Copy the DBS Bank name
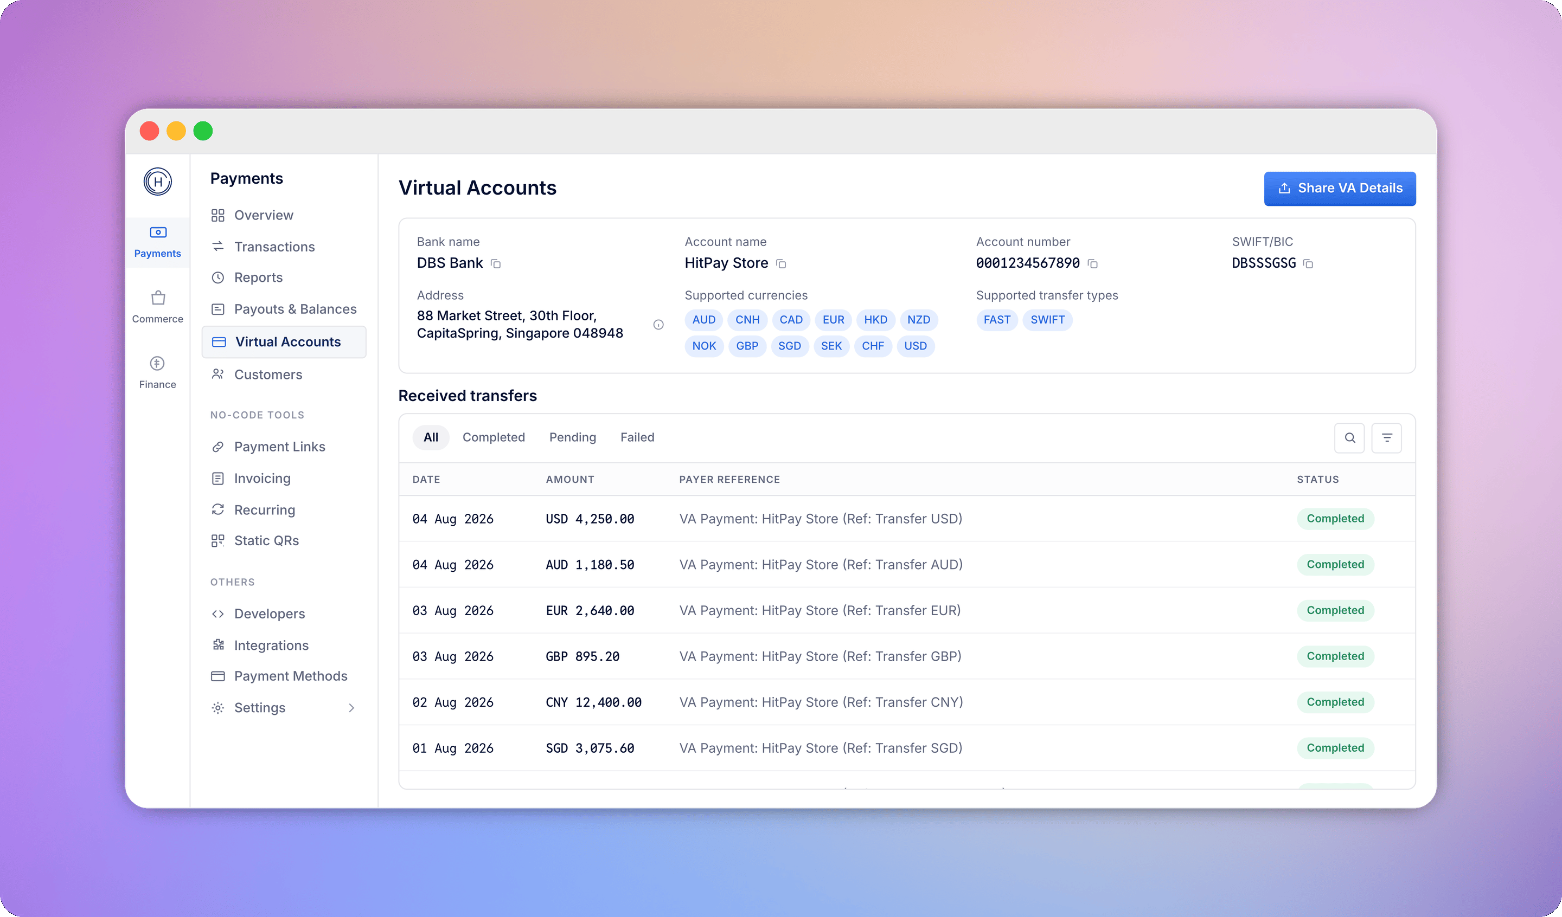Viewport: 1562px width, 917px height. (496, 264)
